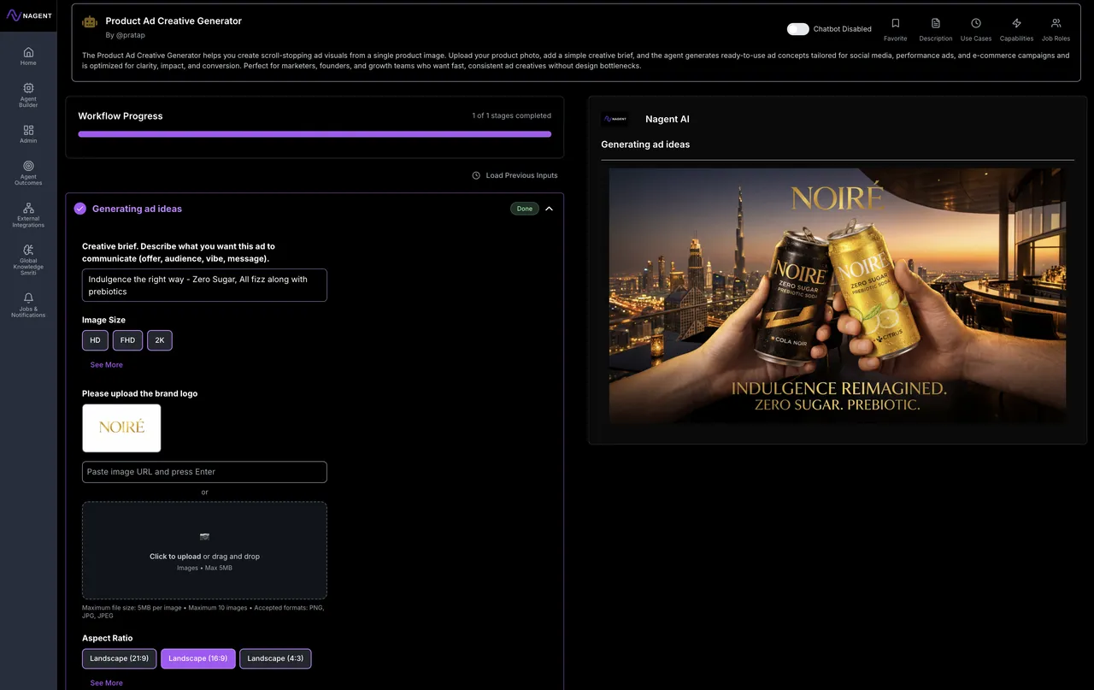Click the Workflow Progress heading
Image resolution: width=1094 pixels, height=690 pixels.
click(x=121, y=115)
